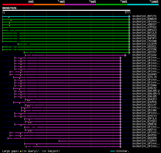Viewport: 161px width, 153px height.
Task: Select the UniRef100_Q96JB5-2 label
Action: pos(146,91)
